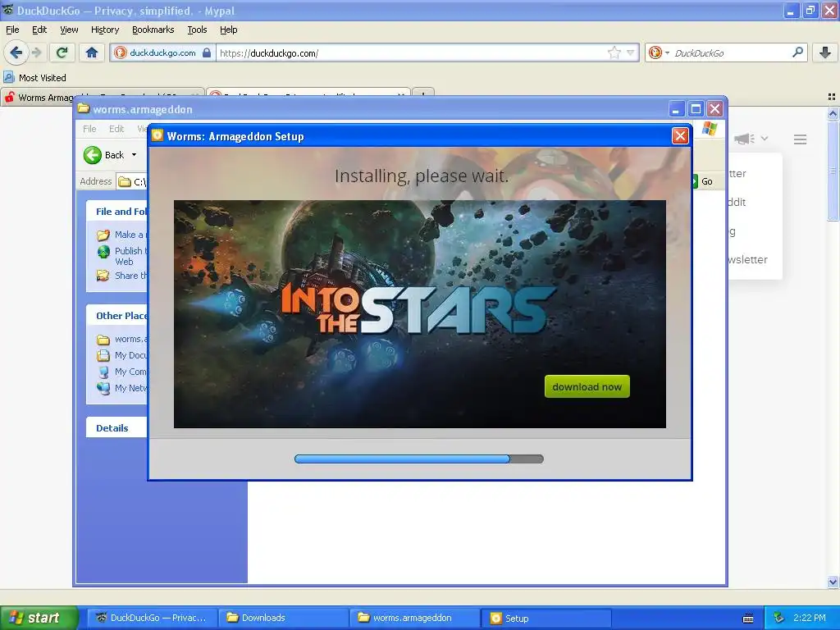Reload the current page in Mypal
Screen dimensions: 840x630
click(x=62, y=52)
